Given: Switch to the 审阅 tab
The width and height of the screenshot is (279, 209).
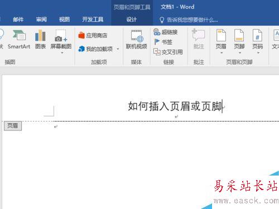Looking at the screenshot, I should click(x=41, y=20).
